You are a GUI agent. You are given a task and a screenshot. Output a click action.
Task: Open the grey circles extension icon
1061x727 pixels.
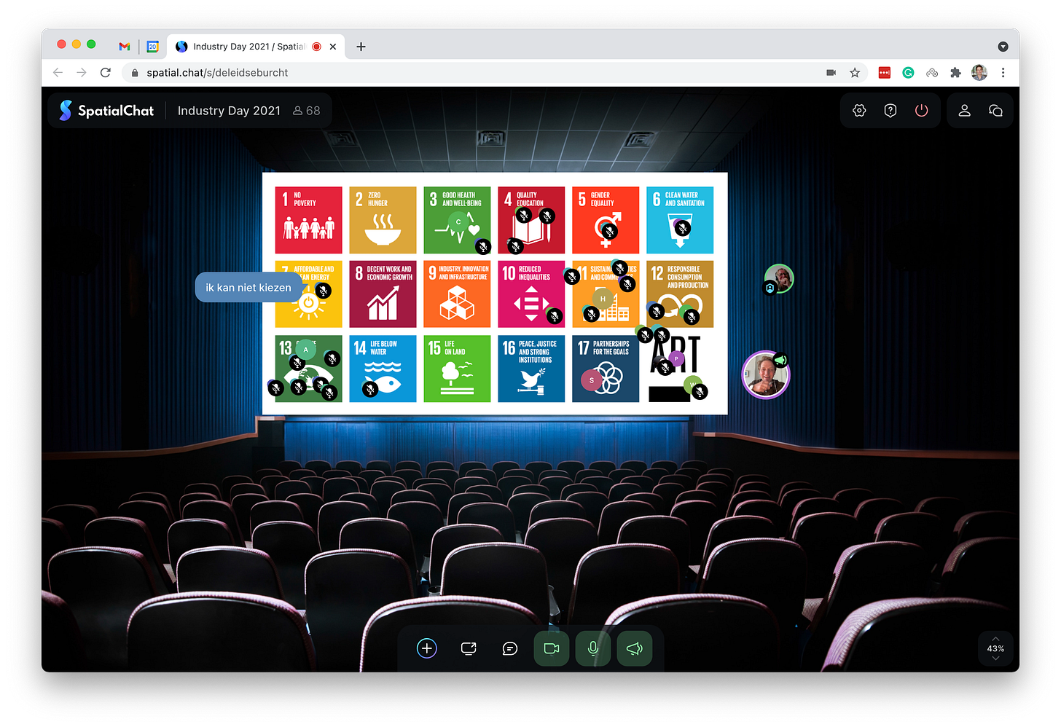[x=932, y=73]
